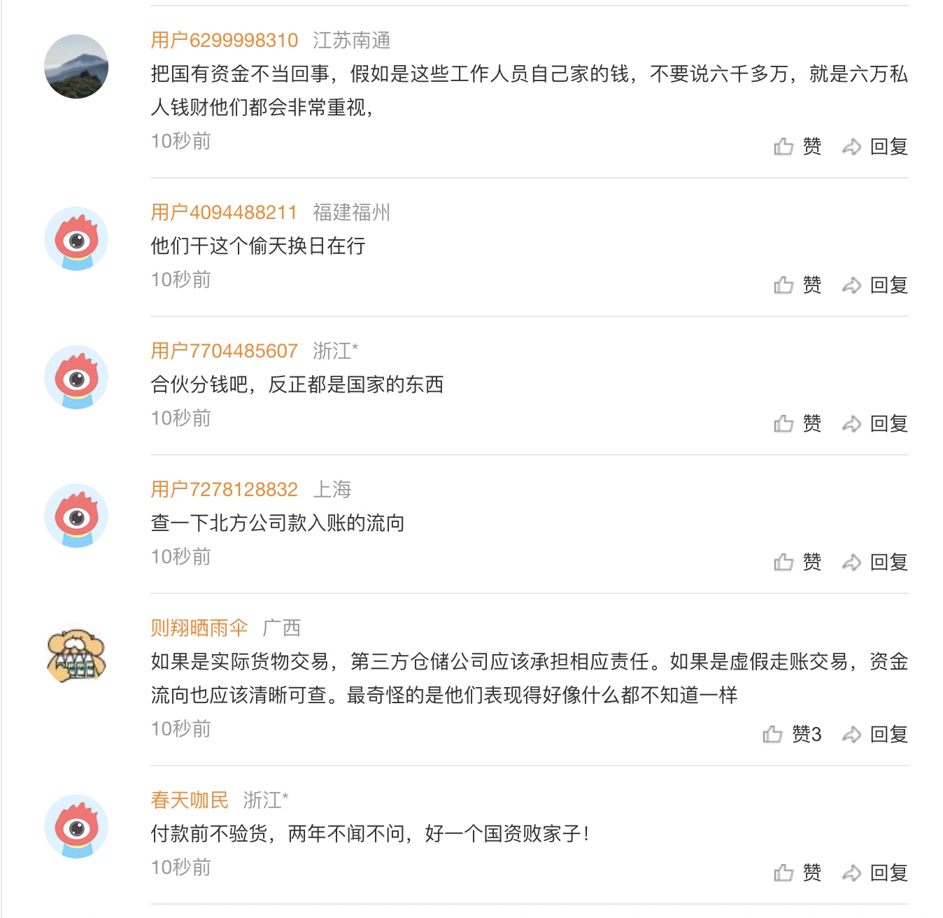Click the username 春天咖民
Screen dimensions: 943x918
[x=190, y=800]
